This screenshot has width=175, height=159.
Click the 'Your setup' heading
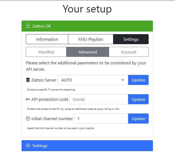87,9
